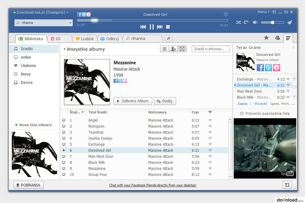
Task: Click the star favorites icon
Action: [x=266, y=38]
